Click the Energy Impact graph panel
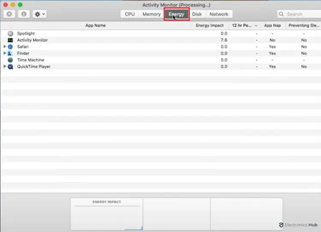The image size is (321, 232). [x=107, y=214]
